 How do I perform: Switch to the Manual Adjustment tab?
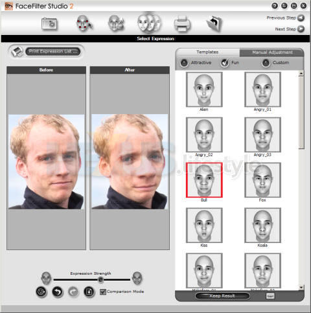[272, 52]
